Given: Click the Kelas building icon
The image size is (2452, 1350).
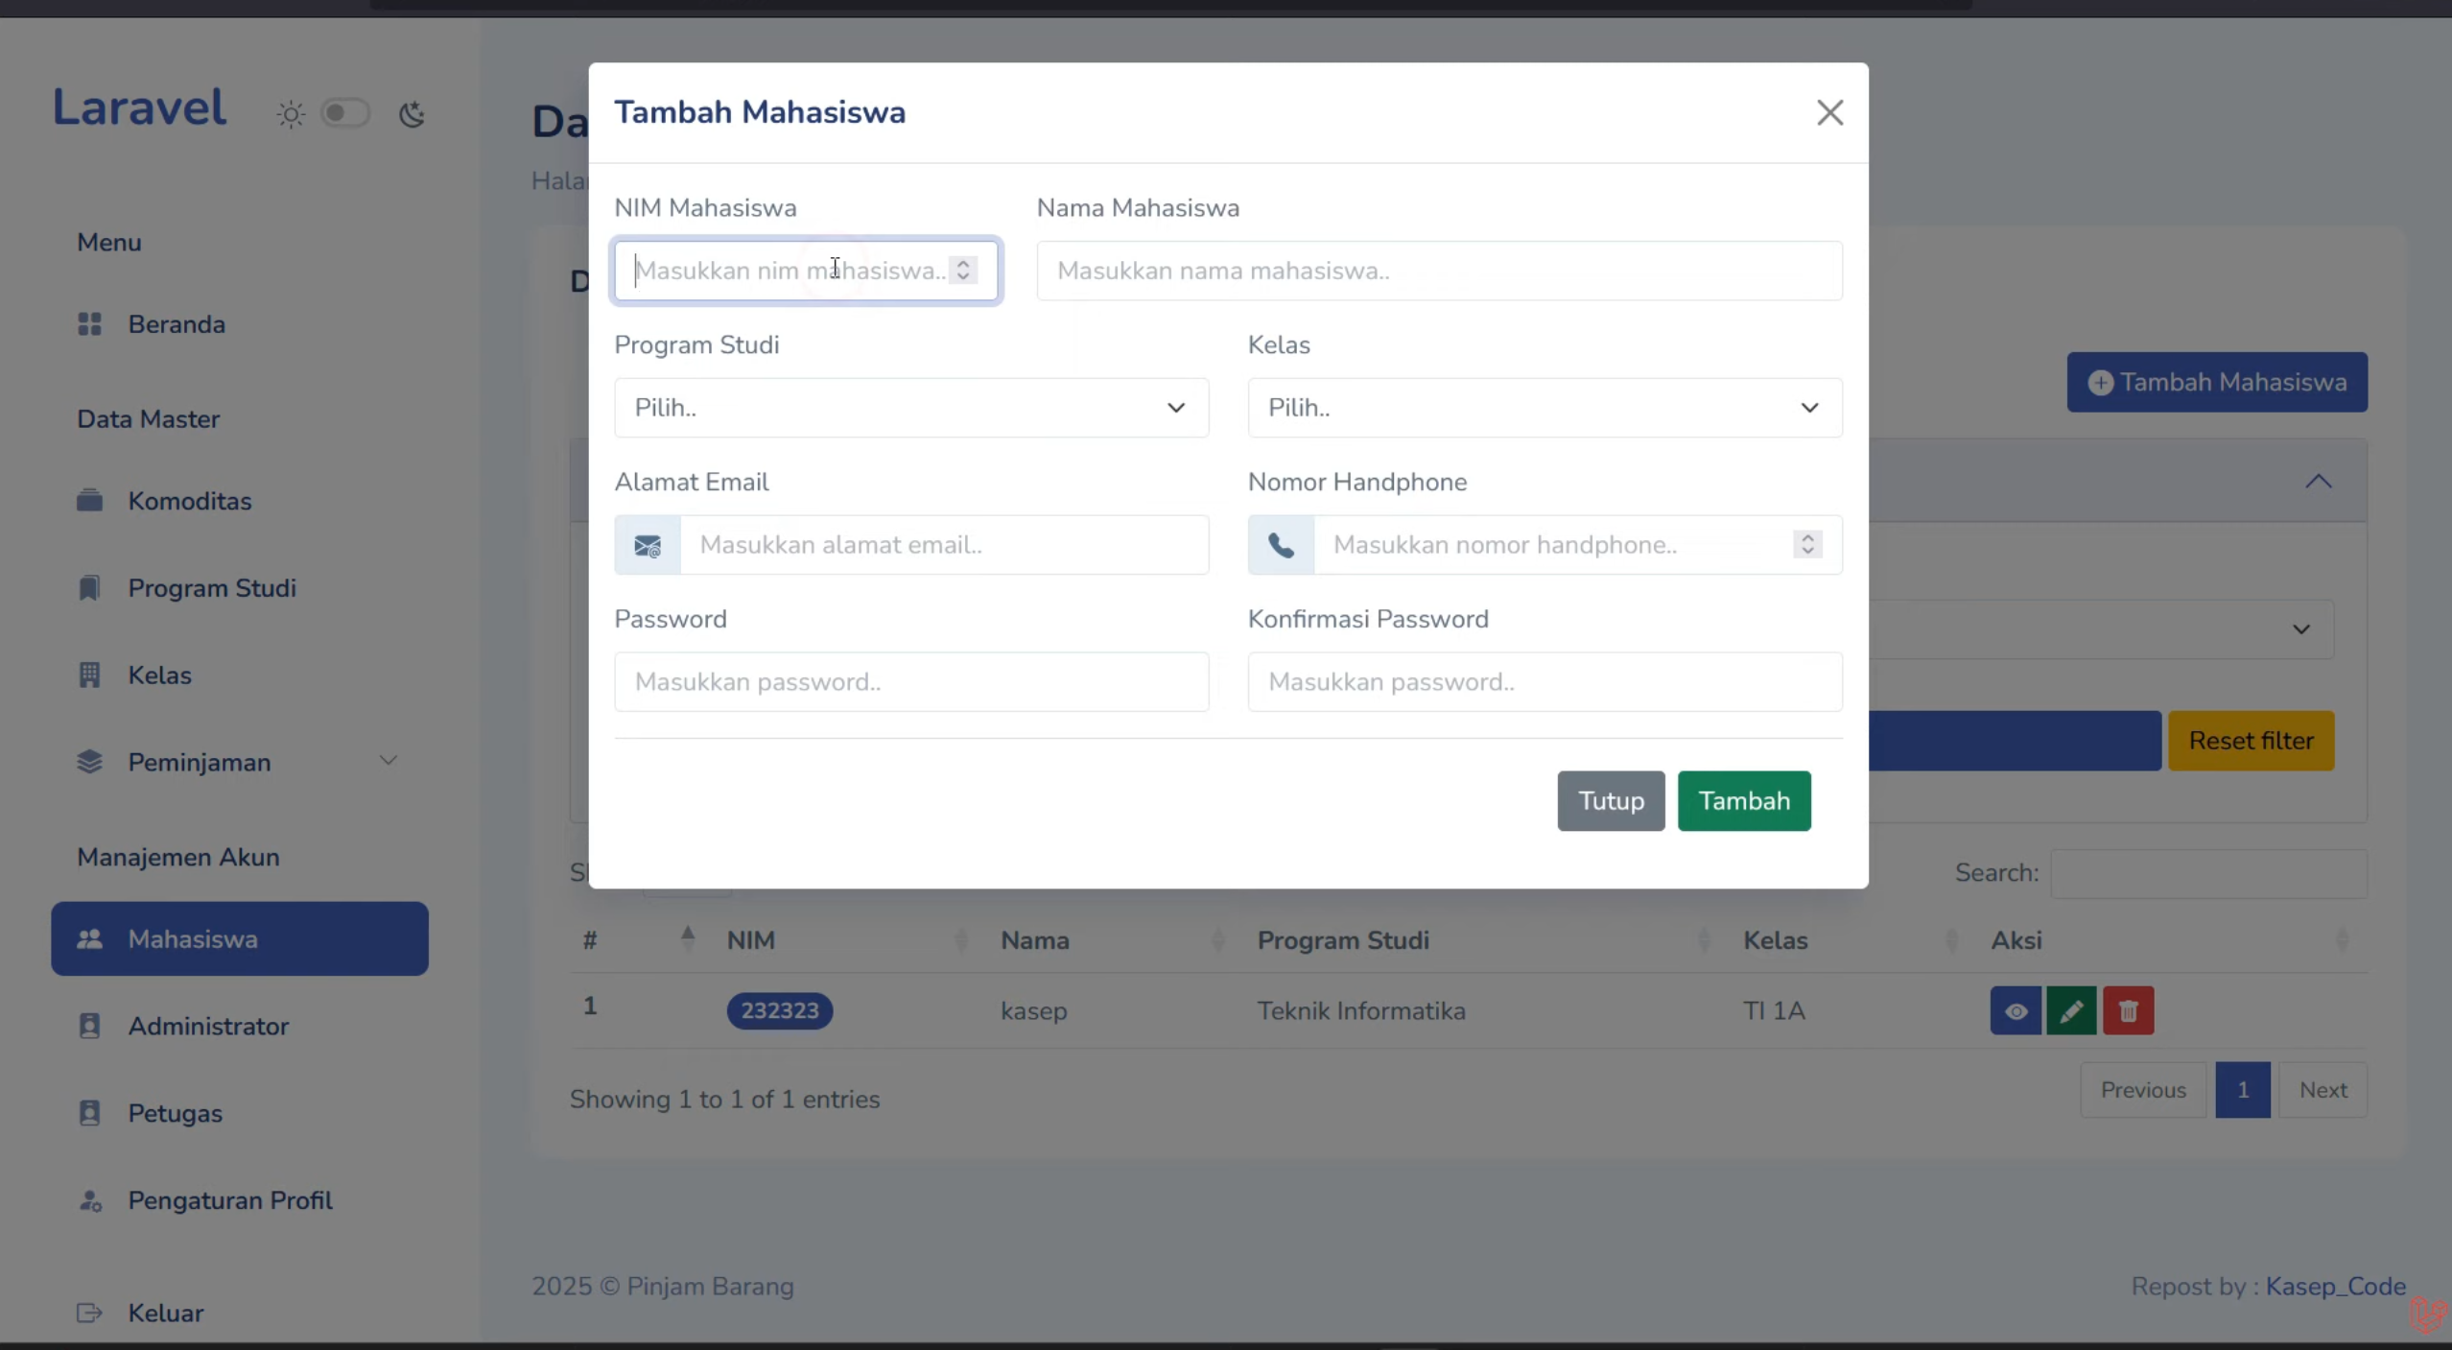Looking at the screenshot, I should [89, 675].
